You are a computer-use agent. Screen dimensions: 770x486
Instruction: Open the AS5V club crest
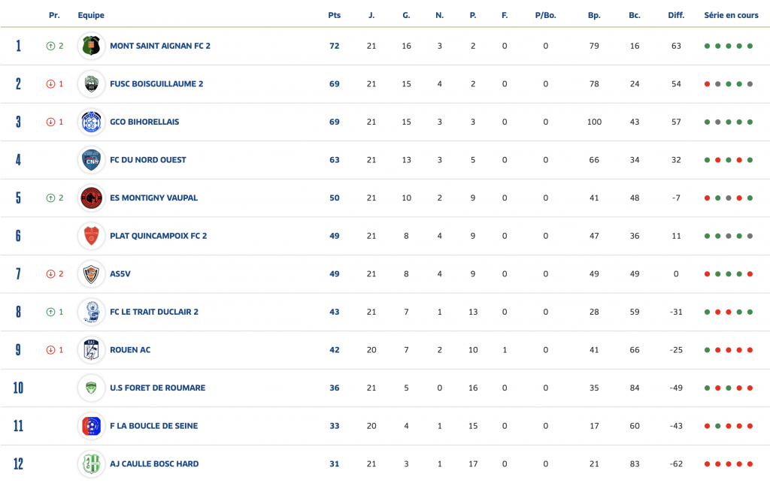[x=91, y=274]
